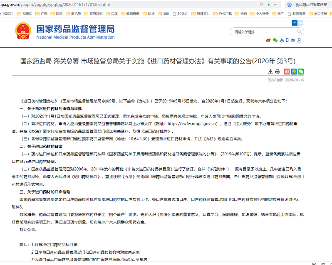Screen dimensions: 332x265
Task: Open the 个人账号 bookmark folder
Action: pyautogui.click(x=259, y=14)
